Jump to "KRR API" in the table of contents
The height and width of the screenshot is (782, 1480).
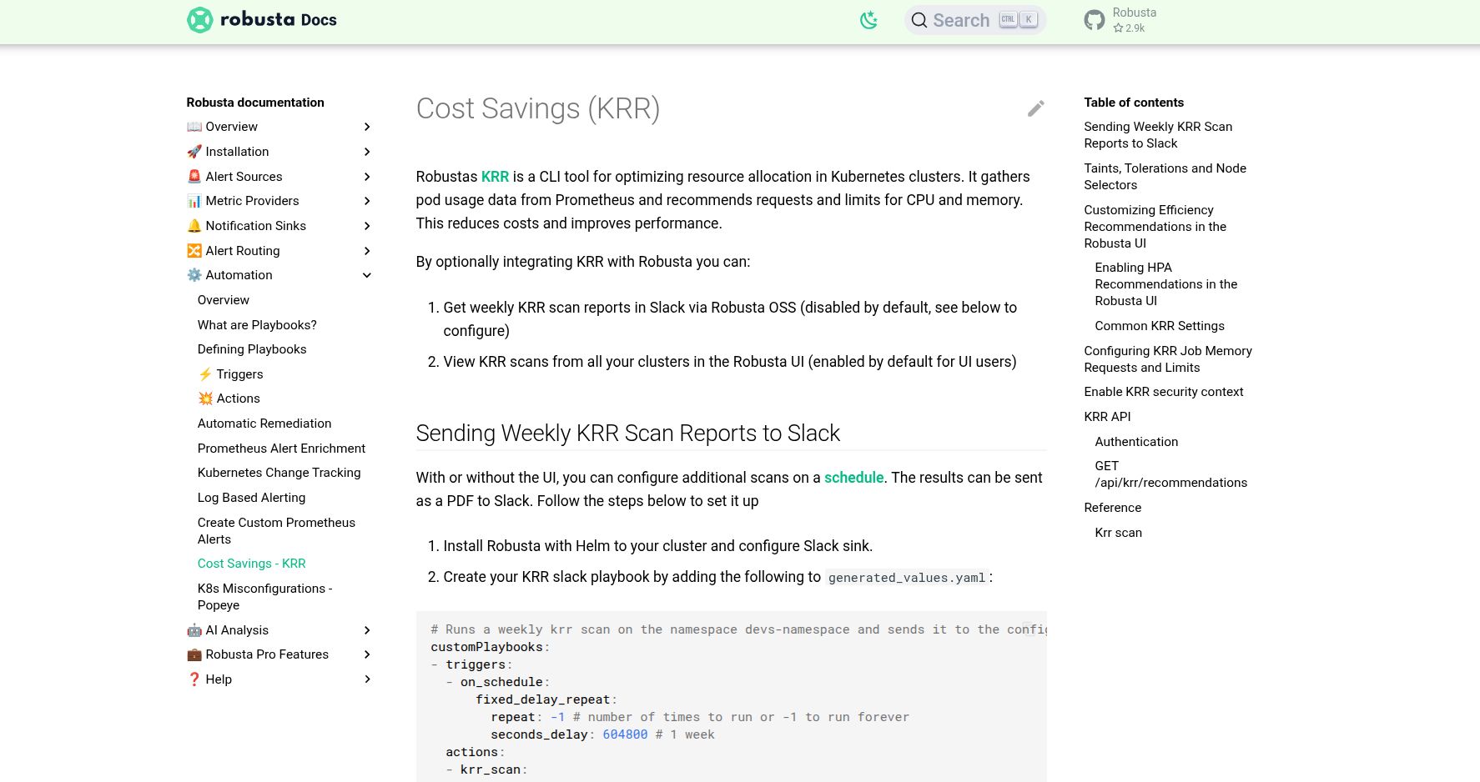click(1107, 417)
